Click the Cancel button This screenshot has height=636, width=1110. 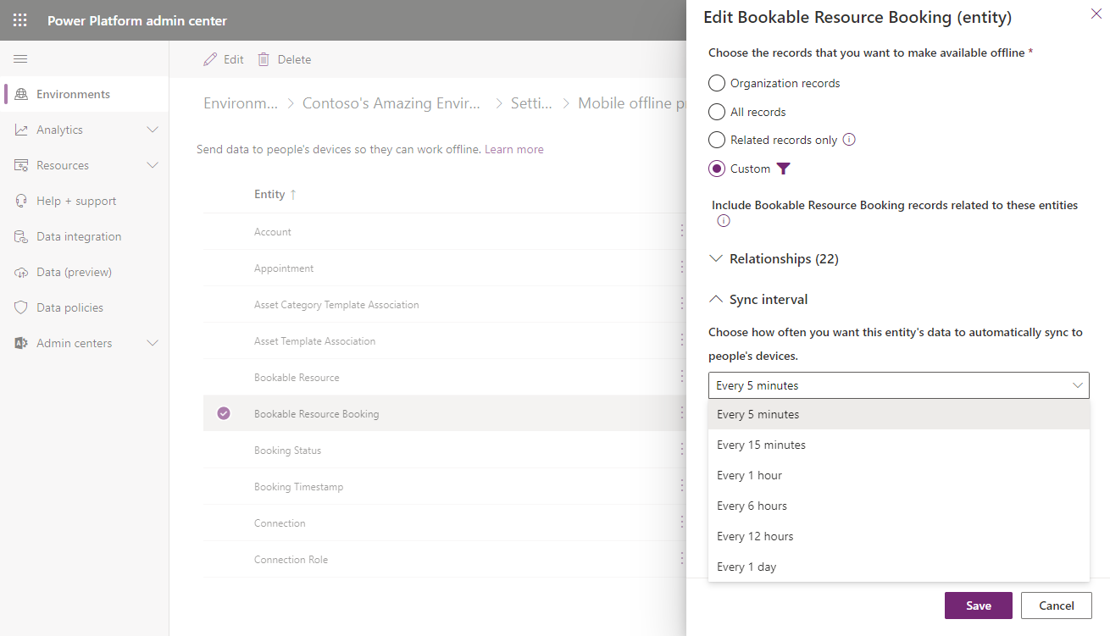click(x=1057, y=606)
